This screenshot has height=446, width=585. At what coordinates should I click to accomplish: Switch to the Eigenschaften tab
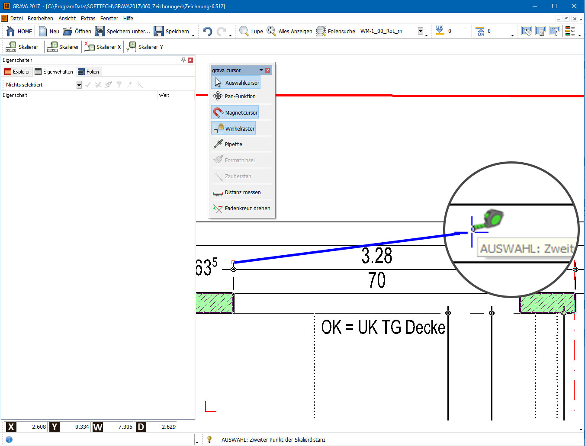pos(54,72)
